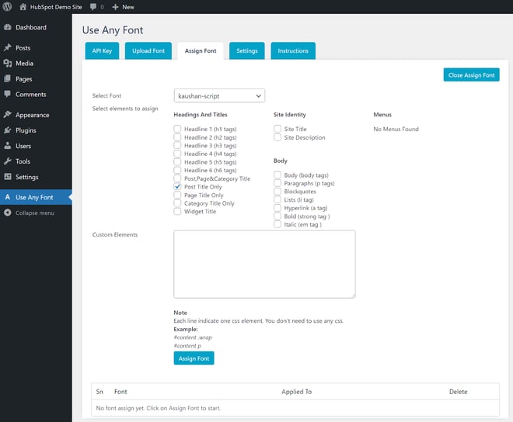
Task: Open the Select Font dropdown
Action: (x=219, y=96)
